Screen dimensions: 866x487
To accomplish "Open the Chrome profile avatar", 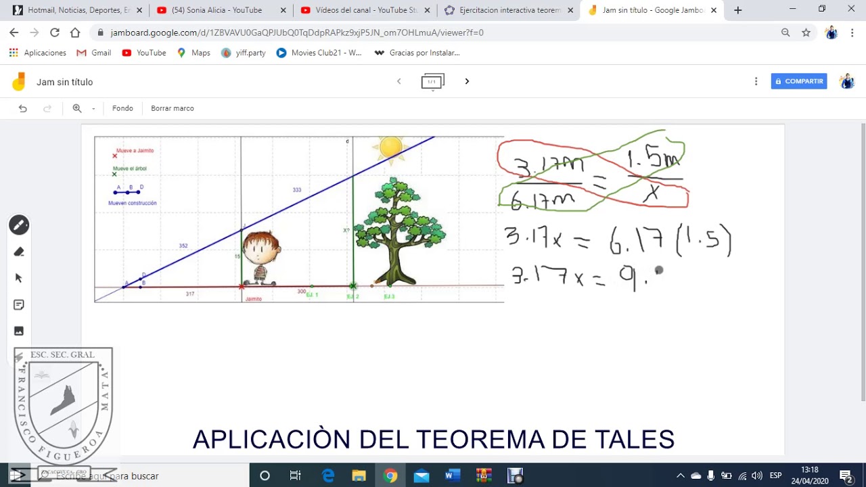I will pos(831,32).
